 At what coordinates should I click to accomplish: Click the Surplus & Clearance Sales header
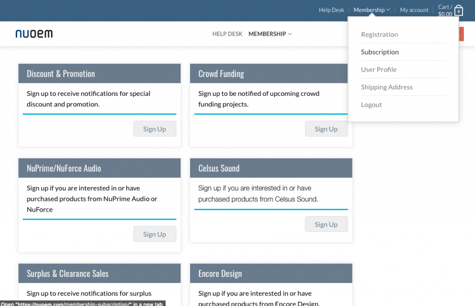tap(99, 273)
